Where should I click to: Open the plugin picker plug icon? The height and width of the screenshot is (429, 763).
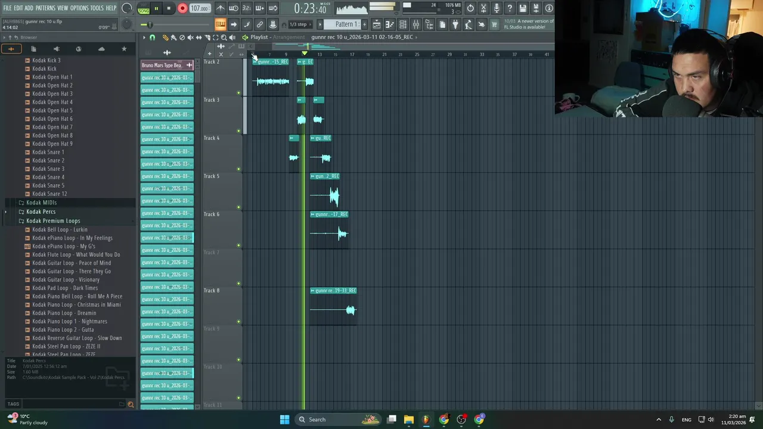point(455,24)
